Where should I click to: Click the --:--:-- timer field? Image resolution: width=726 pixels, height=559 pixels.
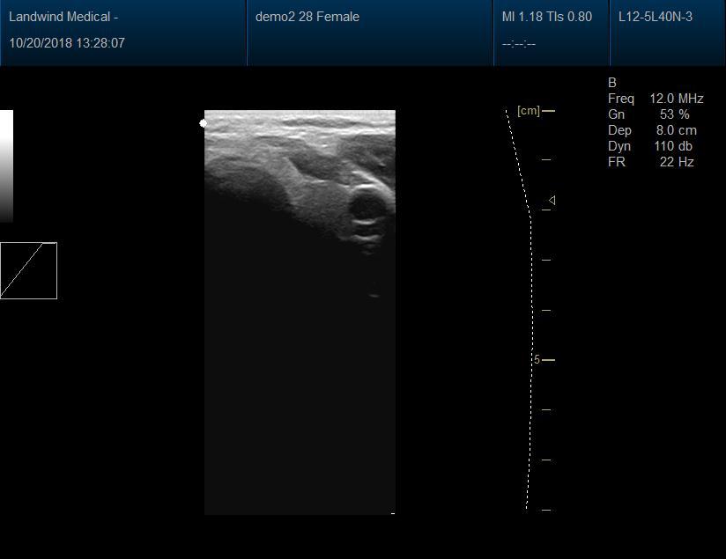(519, 44)
